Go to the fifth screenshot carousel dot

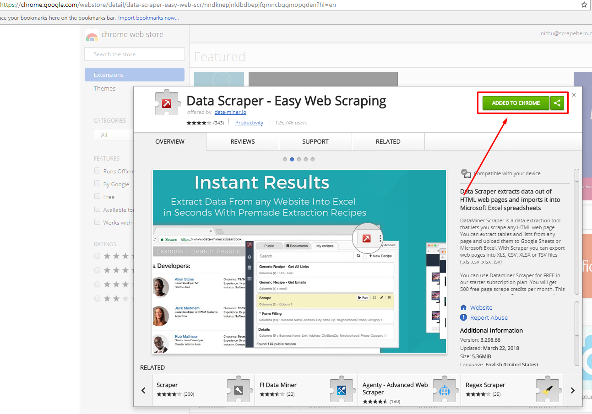[x=313, y=159]
